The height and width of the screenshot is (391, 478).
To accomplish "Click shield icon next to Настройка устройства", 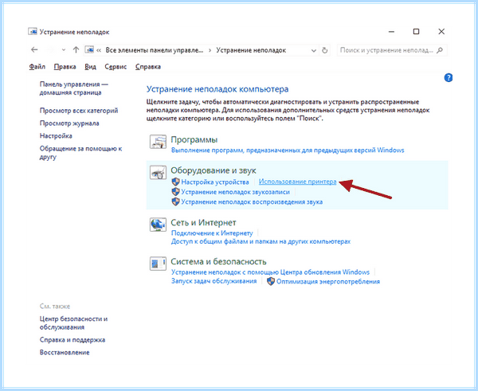I will 175,182.
